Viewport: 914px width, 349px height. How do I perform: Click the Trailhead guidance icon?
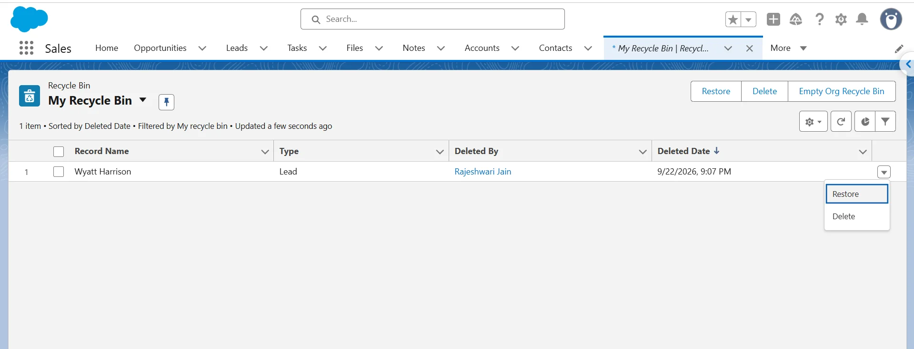click(x=796, y=19)
